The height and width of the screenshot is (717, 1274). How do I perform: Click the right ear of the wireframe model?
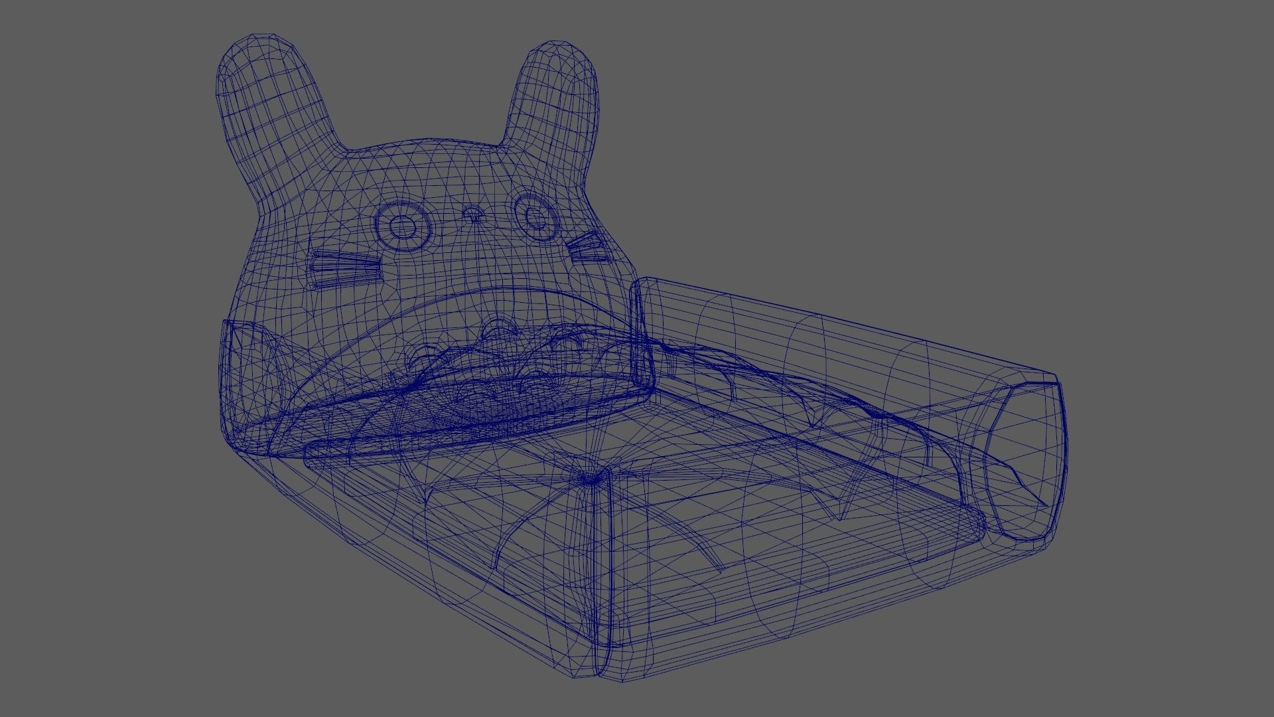[x=554, y=93]
